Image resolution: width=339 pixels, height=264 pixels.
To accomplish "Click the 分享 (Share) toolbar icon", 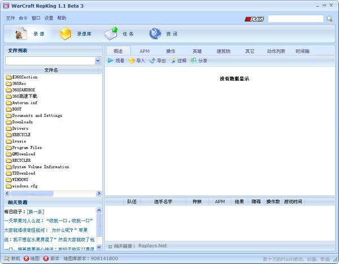I will tap(194, 60).
